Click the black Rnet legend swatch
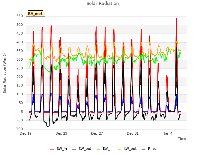 coord(144,149)
